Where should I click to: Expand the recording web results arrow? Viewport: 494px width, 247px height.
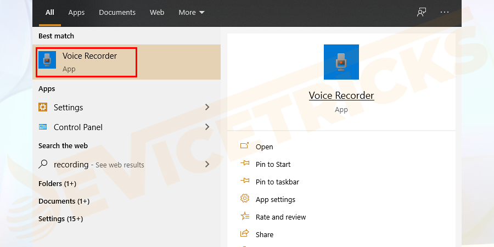(207, 164)
